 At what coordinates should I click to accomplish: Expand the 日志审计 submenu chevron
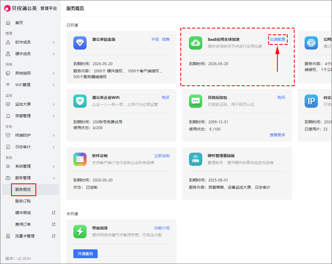point(54,147)
